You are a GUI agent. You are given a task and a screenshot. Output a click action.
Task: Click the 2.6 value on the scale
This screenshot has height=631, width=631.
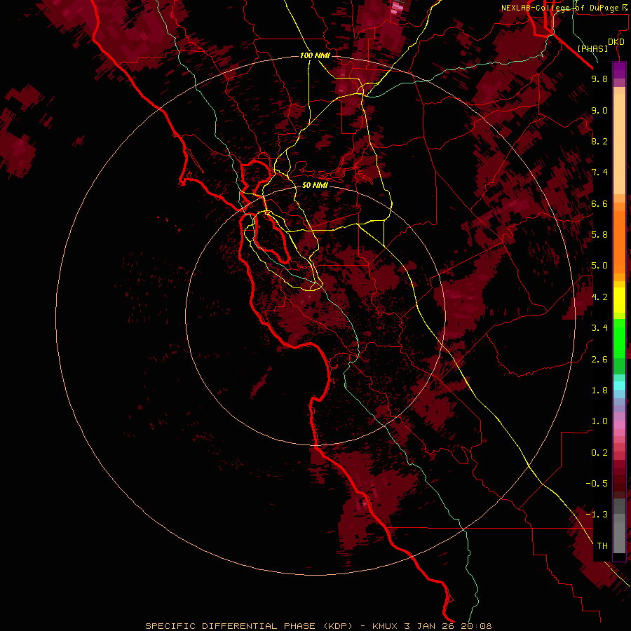click(599, 360)
